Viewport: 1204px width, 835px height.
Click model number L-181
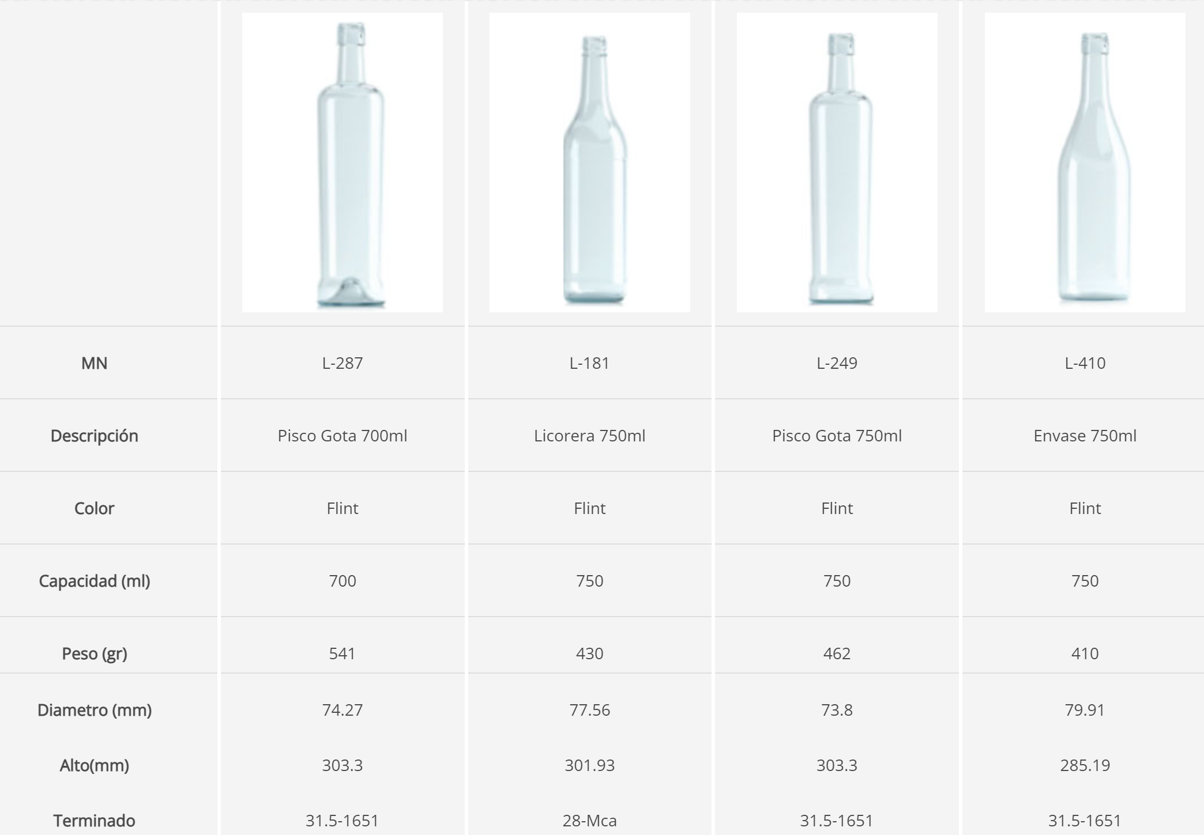(x=589, y=363)
